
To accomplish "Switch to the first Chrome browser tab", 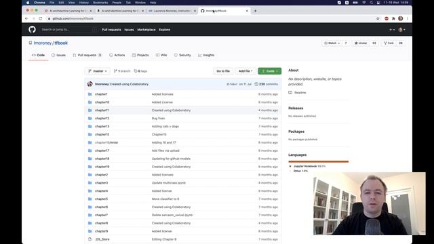I will (x=68, y=11).
